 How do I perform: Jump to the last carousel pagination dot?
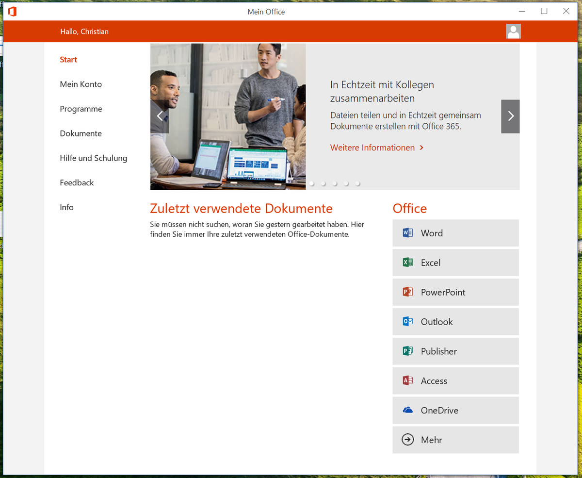click(358, 183)
